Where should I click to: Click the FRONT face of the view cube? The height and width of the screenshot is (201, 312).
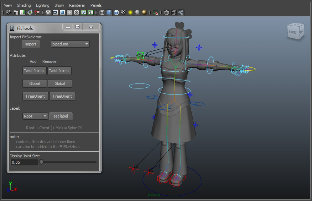pyautogui.click(x=293, y=32)
